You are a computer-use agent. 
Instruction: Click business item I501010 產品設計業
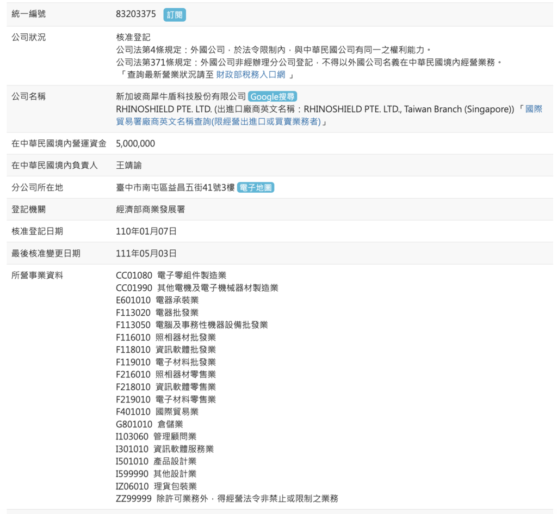pyautogui.click(x=156, y=461)
